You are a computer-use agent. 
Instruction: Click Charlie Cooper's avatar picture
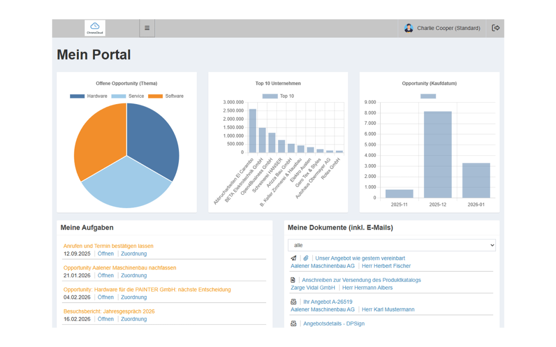coord(409,28)
